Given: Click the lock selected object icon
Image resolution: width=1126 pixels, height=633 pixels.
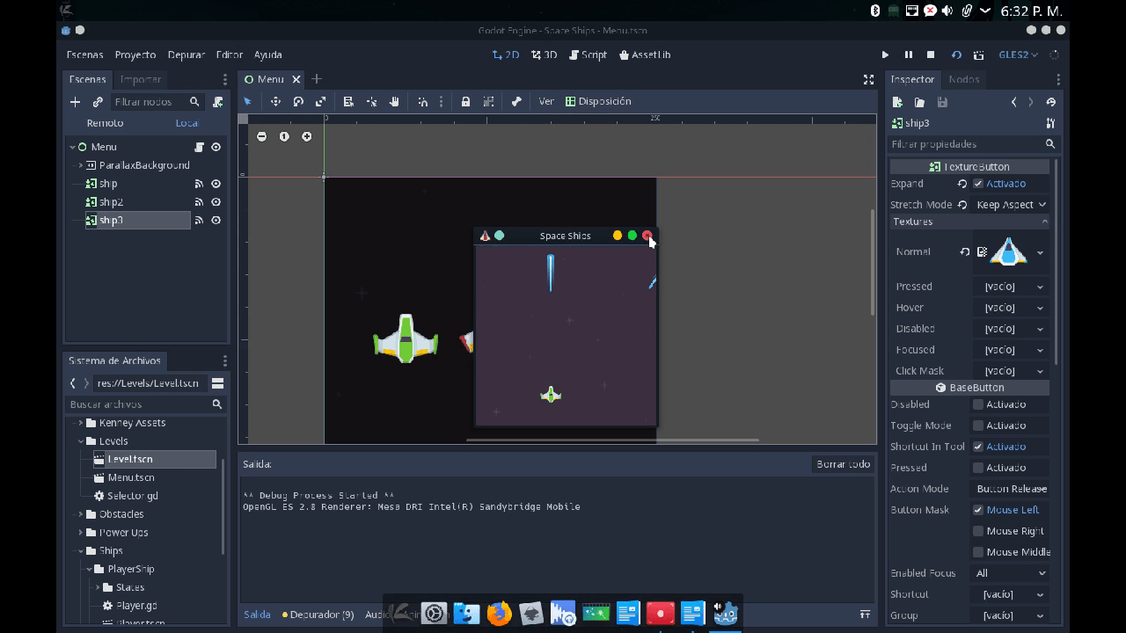Looking at the screenshot, I should pos(465,102).
